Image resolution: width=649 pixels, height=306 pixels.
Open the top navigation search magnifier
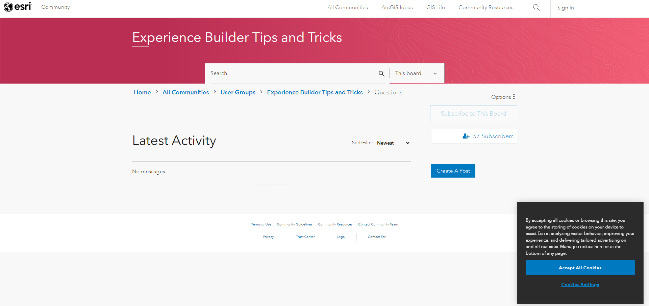(536, 7)
